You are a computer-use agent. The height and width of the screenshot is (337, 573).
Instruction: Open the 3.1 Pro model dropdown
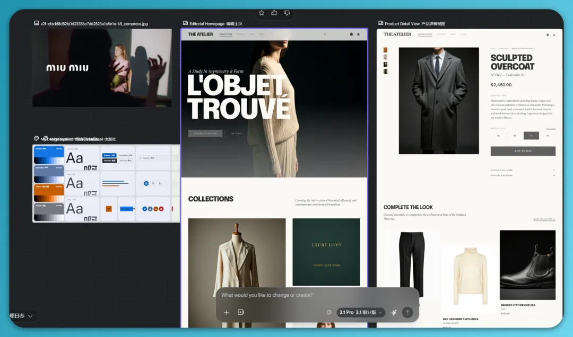pos(361,313)
